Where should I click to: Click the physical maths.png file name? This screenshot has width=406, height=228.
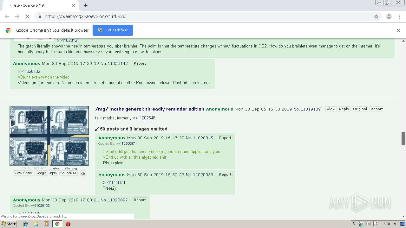click(x=63, y=168)
